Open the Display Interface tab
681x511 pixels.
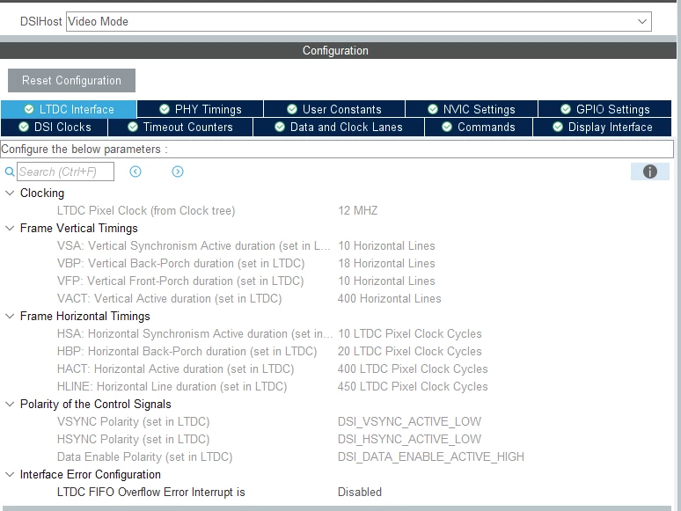coord(603,127)
